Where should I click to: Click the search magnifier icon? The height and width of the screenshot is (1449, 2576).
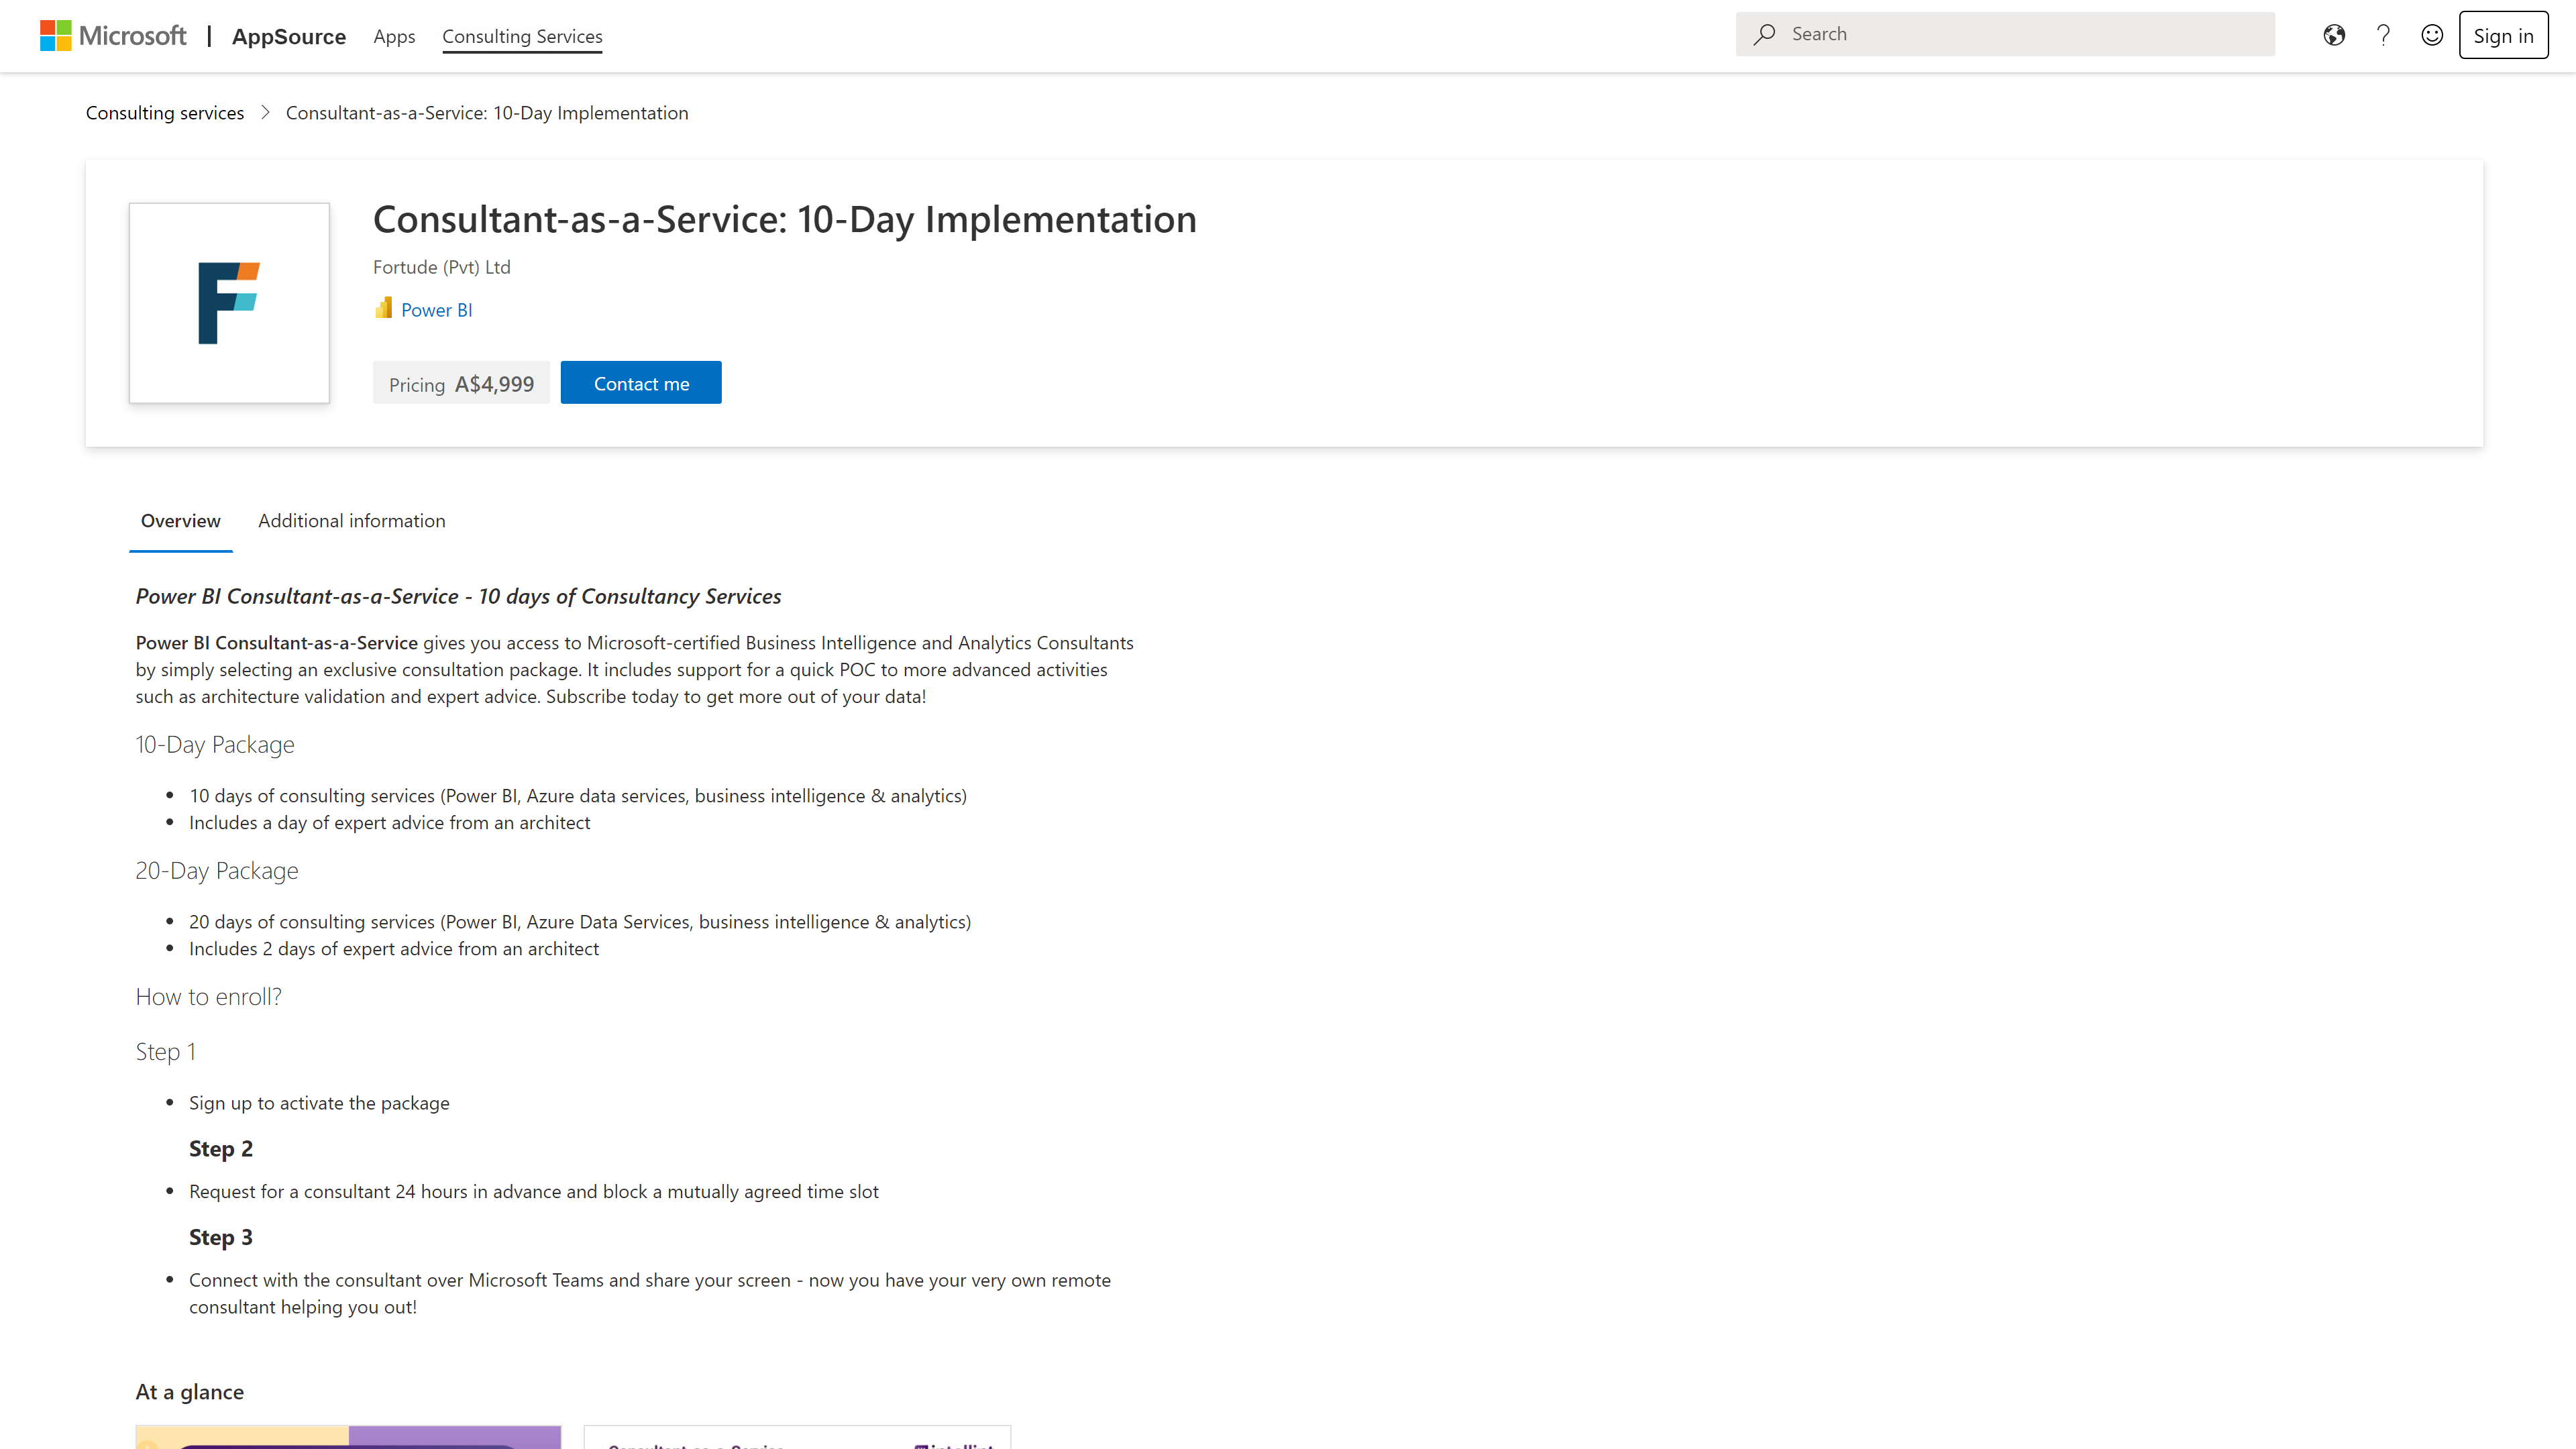tap(1765, 34)
